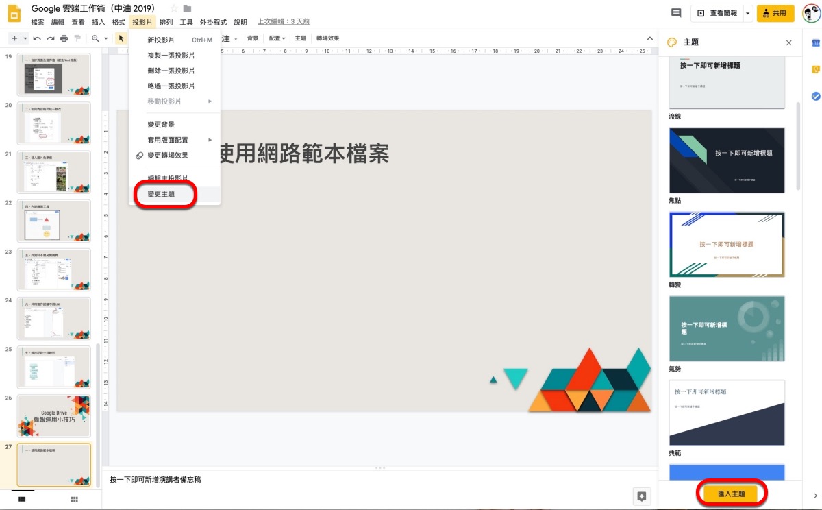Select the arrow cursor tool
Screen dimensions: 822x510
(121, 38)
